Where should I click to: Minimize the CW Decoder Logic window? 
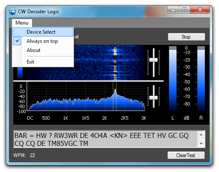(173, 10)
